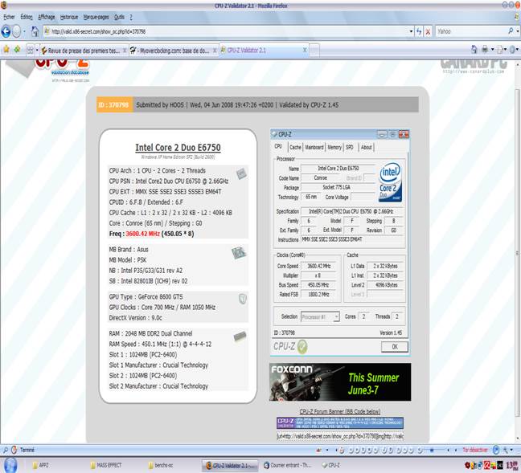Click the orange ID : 370798 badge
Viewport: 521px width, 473px height.
[114, 105]
